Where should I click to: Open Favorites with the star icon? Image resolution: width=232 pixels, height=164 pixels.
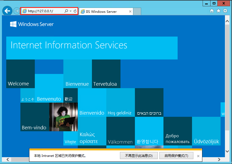click(218, 11)
